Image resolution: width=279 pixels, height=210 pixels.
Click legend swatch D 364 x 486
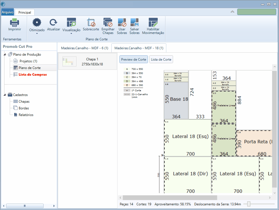(x=127, y=81)
